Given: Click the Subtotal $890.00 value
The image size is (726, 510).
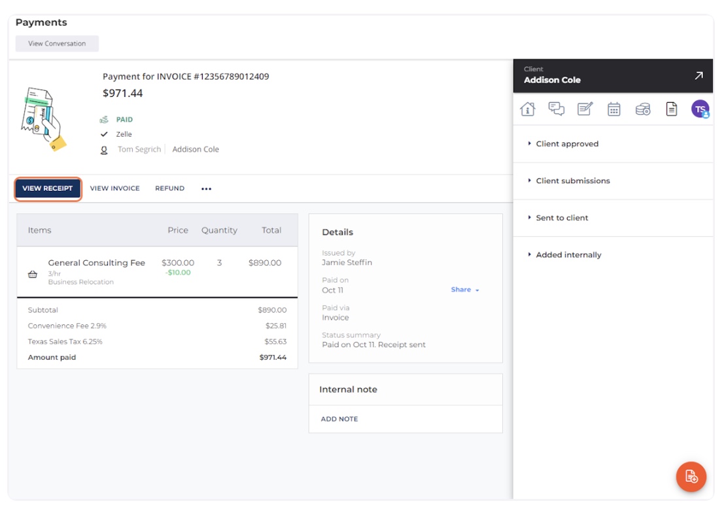Looking at the screenshot, I should pos(272,310).
